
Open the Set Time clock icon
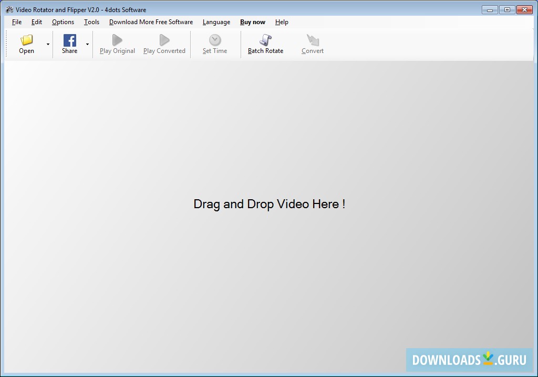point(215,40)
